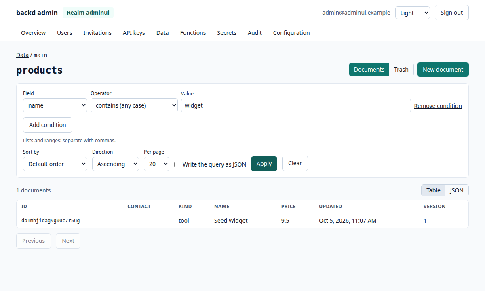This screenshot has height=291, width=485.
Task: Open the Audit section
Action: pyautogui.click(x=255, y=33)
